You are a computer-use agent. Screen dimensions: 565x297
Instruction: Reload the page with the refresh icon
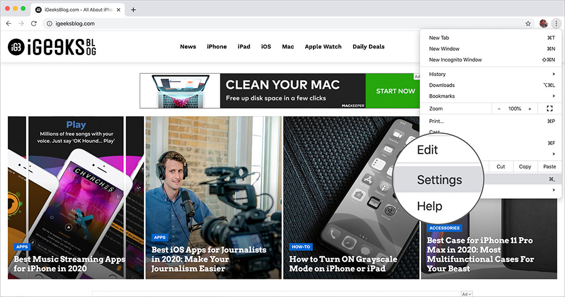click(x=34, y=24)
